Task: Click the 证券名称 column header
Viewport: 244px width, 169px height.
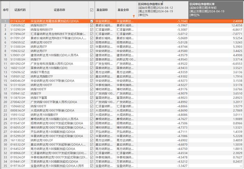Action: 59,10
